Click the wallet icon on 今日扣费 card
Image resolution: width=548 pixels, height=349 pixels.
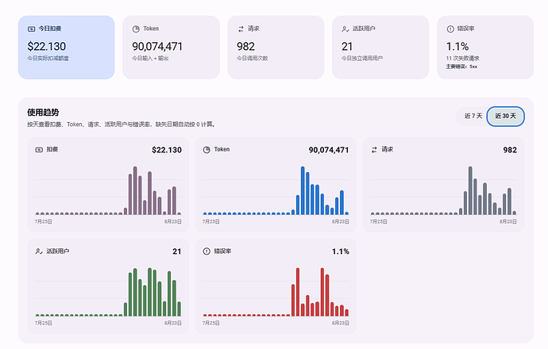(32, 29)
